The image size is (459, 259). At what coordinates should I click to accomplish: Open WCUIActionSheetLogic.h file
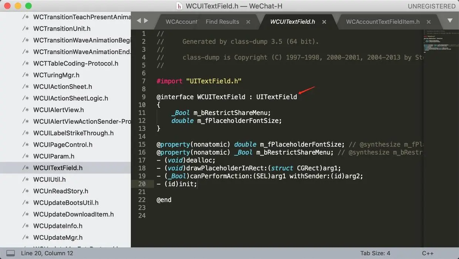point(71,98)
